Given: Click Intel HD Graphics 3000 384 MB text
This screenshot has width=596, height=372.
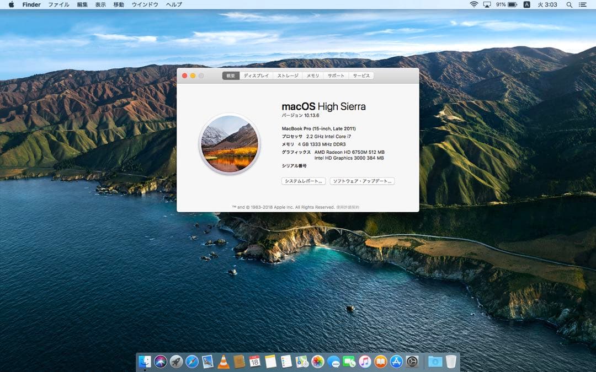Looking at the screenshot, I should pyautogui.click(x=349, y=158).
